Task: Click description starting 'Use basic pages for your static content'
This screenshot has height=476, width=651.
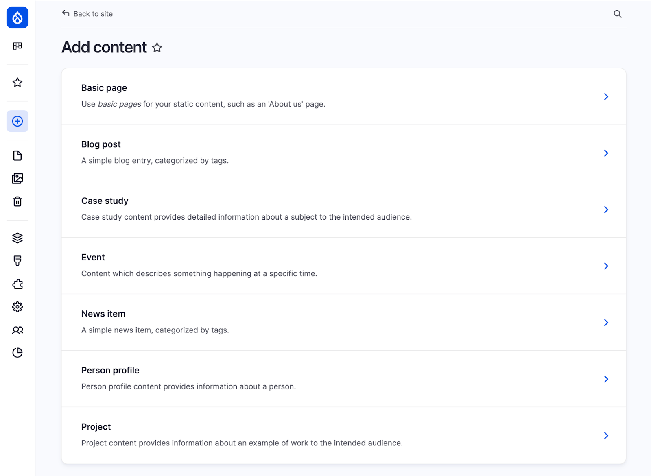Action: [x=203, y=104]
